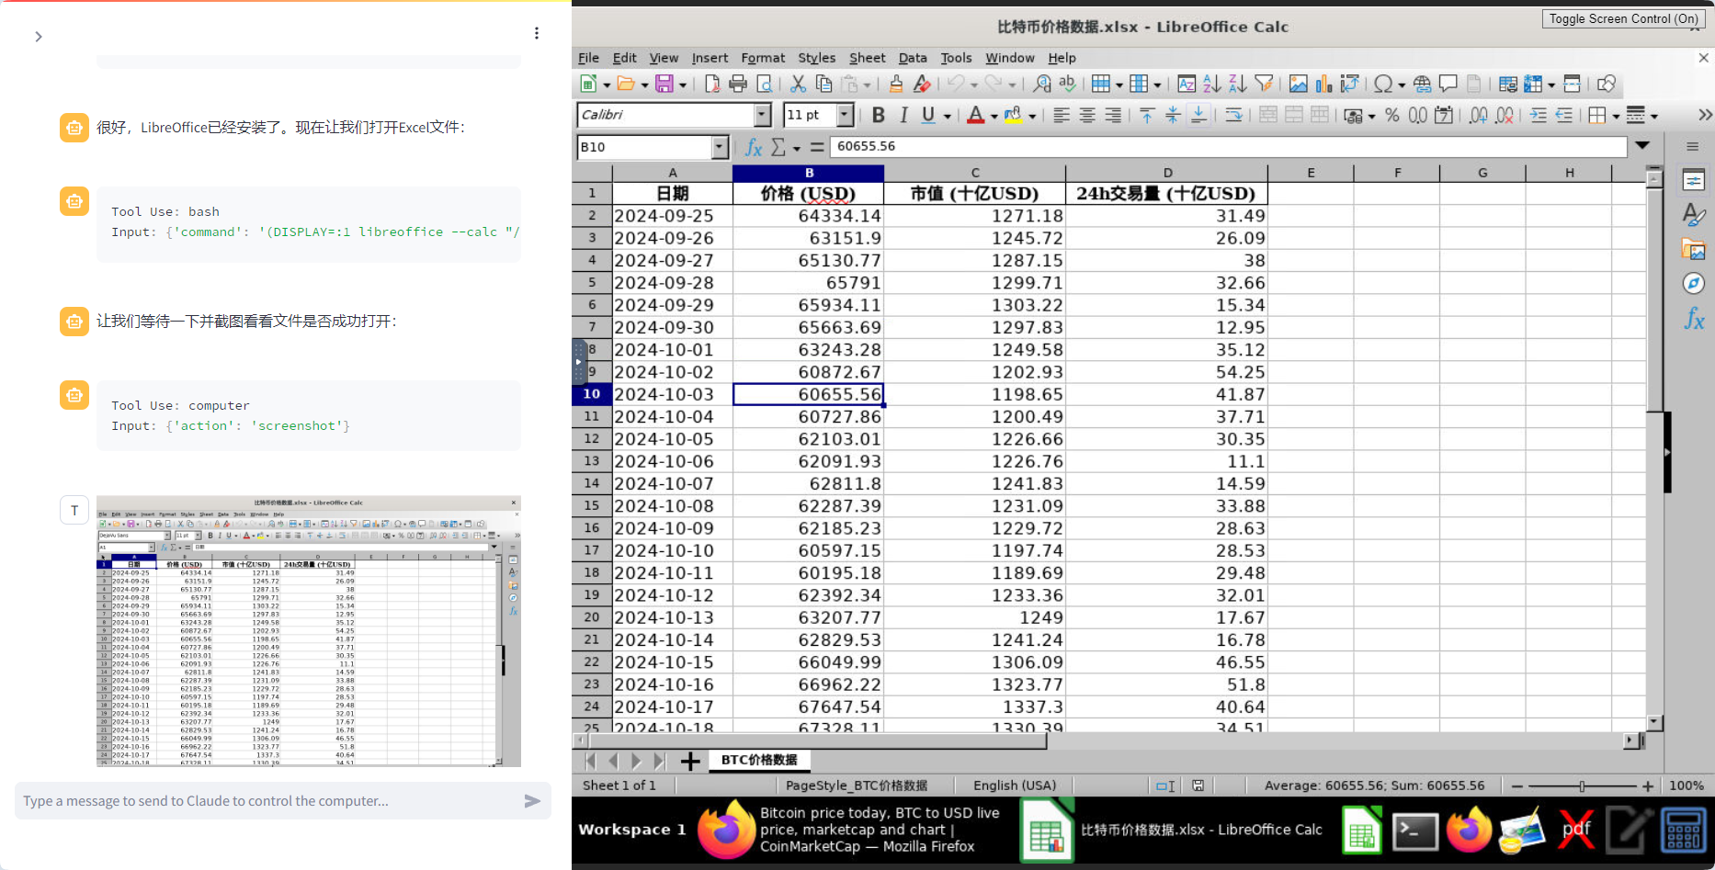The image size is (1715, 870).
Task: Open the Insert menu
Action: (x=710, y=58)
